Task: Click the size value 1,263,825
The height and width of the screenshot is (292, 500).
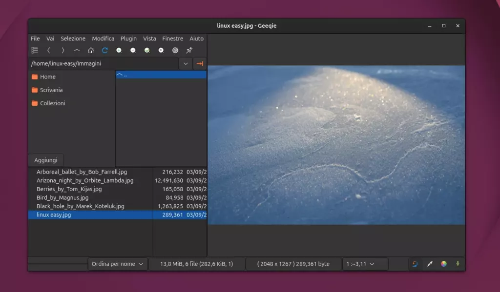Action: [170, 206]
